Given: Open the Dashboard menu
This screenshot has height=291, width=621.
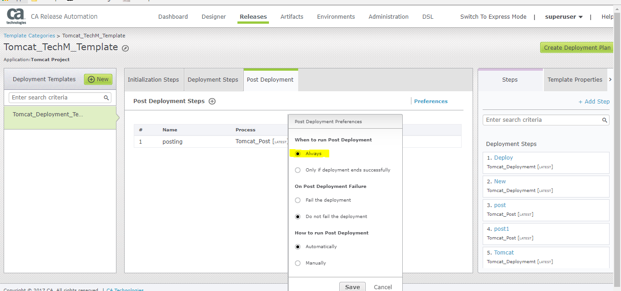Looking at the screenshot, I should tap(173, 17).
